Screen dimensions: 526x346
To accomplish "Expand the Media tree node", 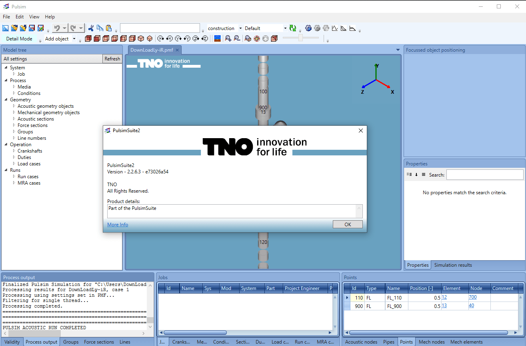I will click(14, 87).
